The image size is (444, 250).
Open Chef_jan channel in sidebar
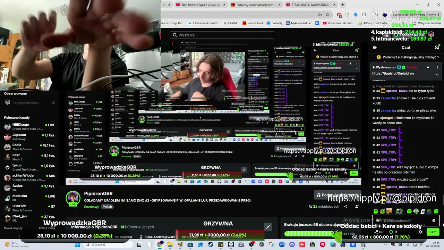29,218
